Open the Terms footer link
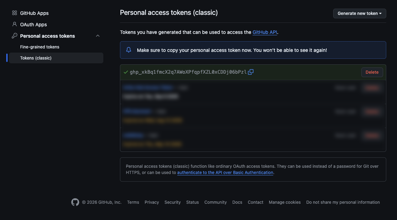This screenshot has height=220, width=397. [133, 202]
